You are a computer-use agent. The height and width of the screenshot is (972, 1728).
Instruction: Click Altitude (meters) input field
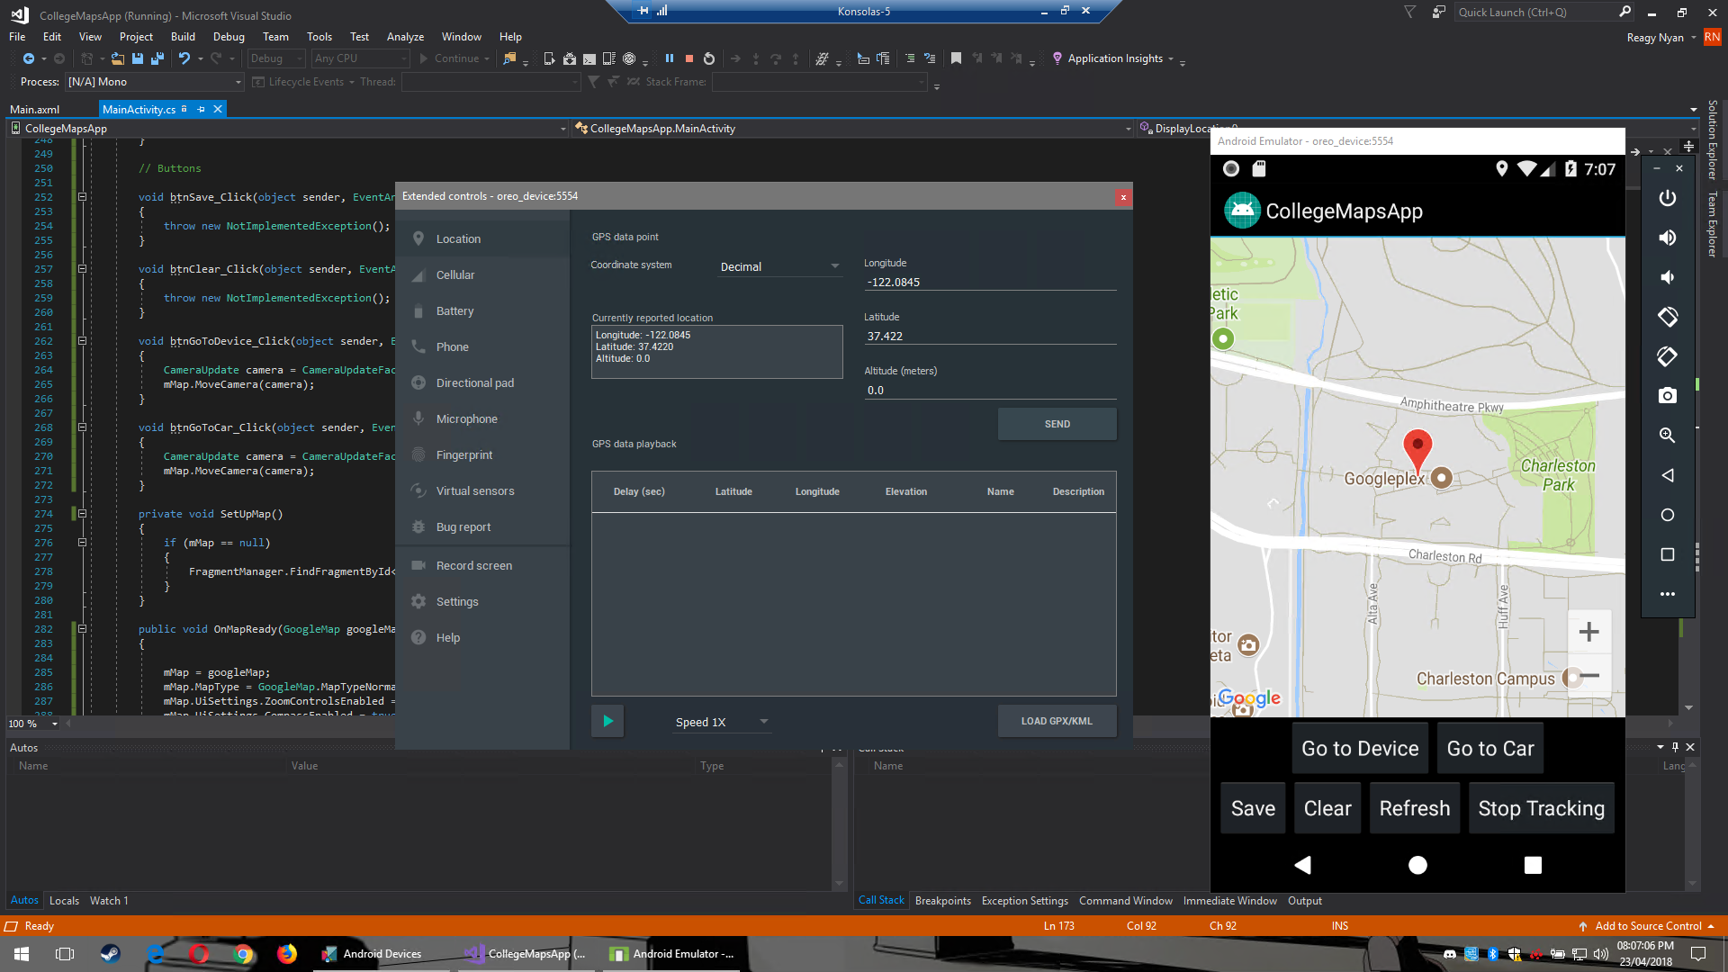pyautogui.click(x=990, y=390)
